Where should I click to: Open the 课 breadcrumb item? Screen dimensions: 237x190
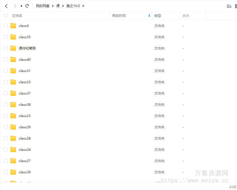(57, 6)
